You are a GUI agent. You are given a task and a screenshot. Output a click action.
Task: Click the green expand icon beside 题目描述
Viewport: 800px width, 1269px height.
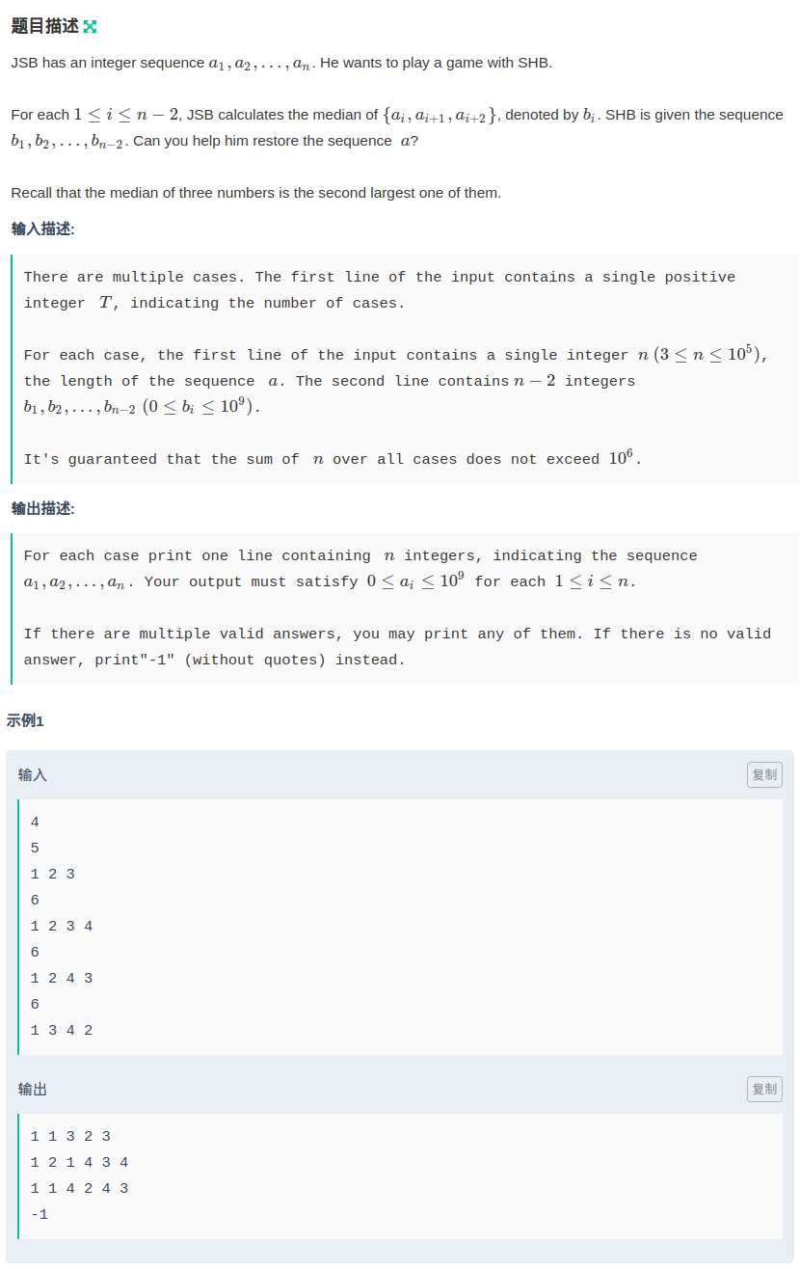coord(90,27)
